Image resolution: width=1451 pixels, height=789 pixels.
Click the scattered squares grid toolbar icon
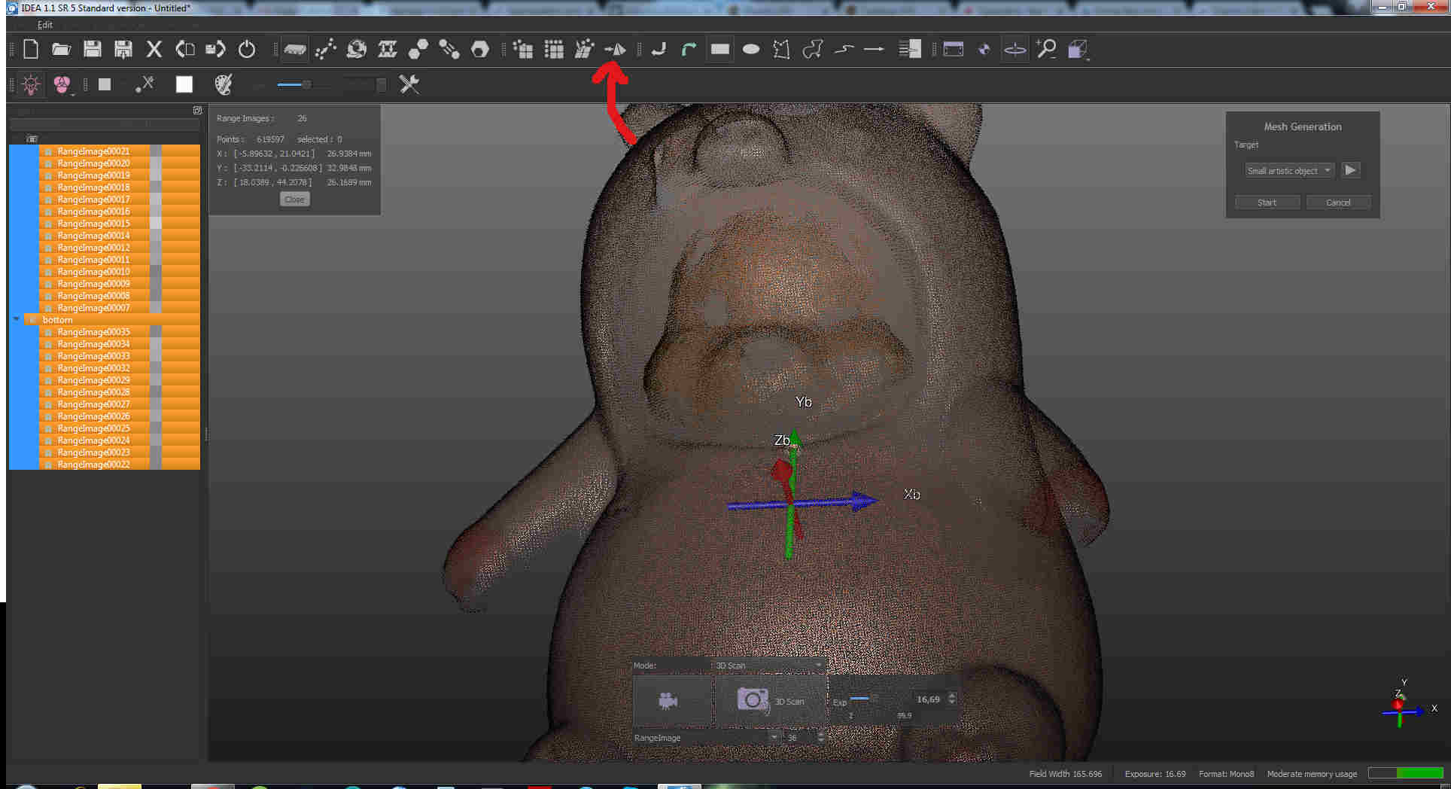523,50
